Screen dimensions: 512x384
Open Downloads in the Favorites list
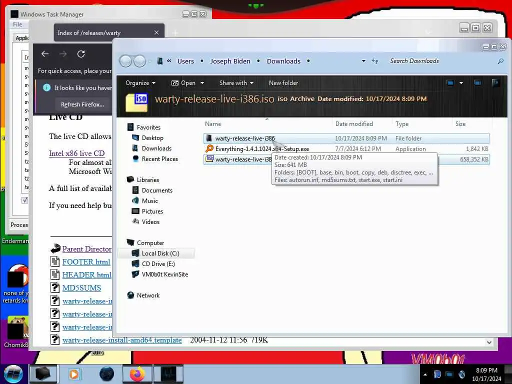click(x=156, y=148)
